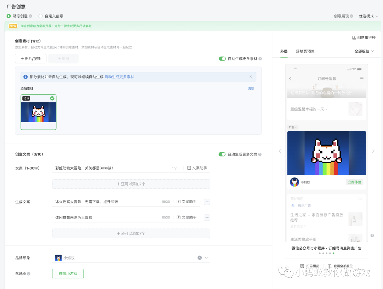Toggle 自动生成更多文案 switch

(222, 154)
